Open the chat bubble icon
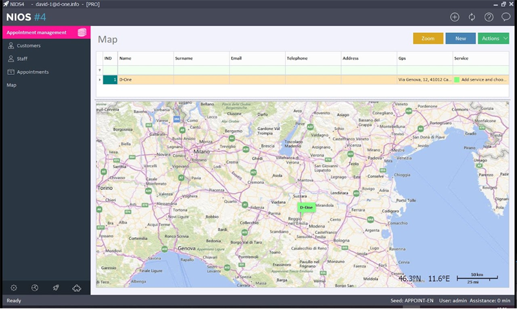 [x=506, y=17]
